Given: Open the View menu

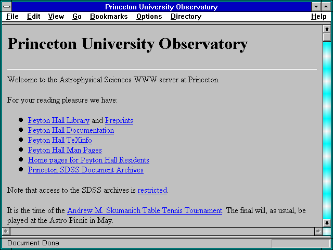Looking at the screenshot, I should [x=56, y=17].
